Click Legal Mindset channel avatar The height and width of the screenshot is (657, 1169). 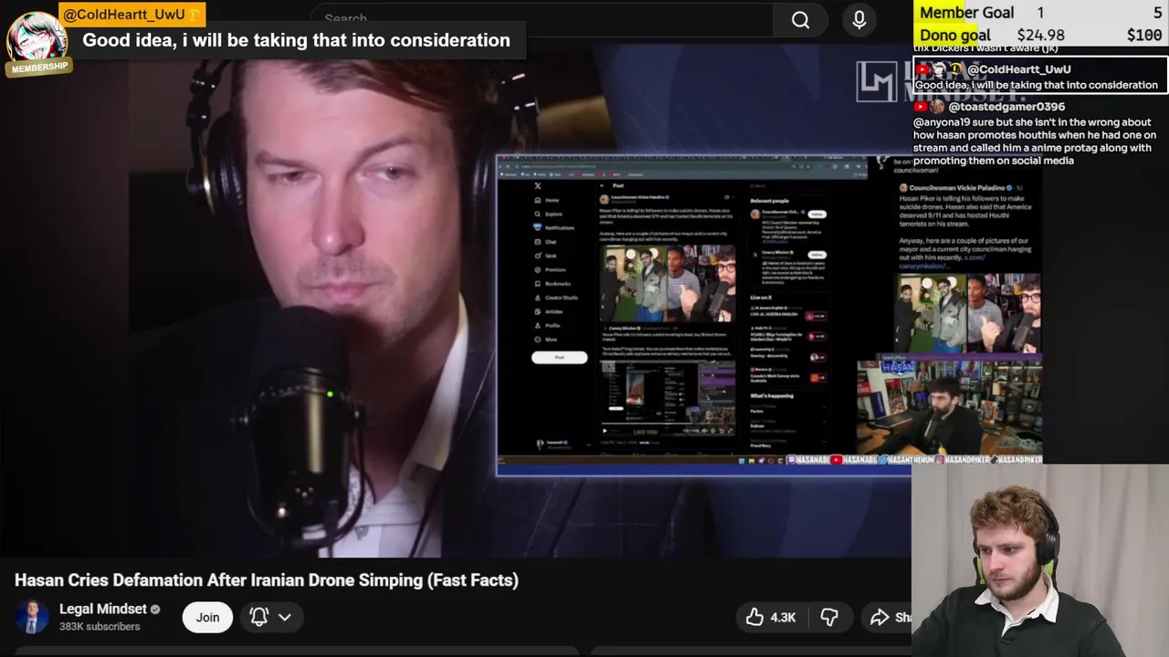[32, 617]
